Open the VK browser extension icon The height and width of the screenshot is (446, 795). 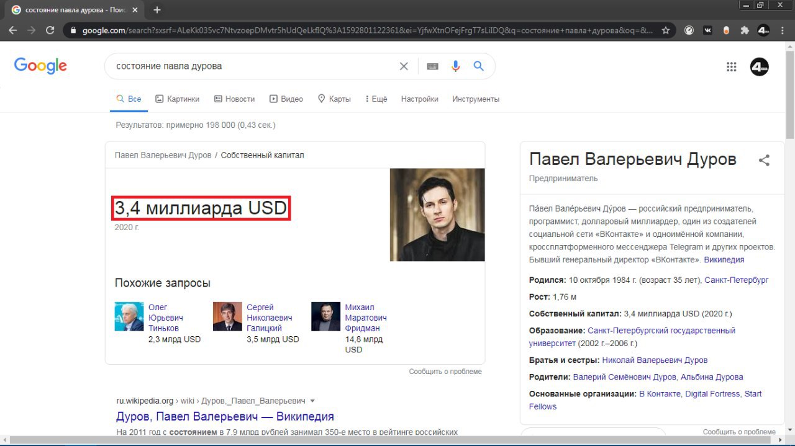[x=707, y=30]
